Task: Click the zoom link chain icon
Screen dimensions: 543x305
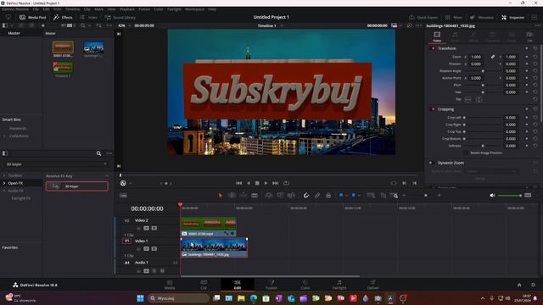Action: click(492, 57)
